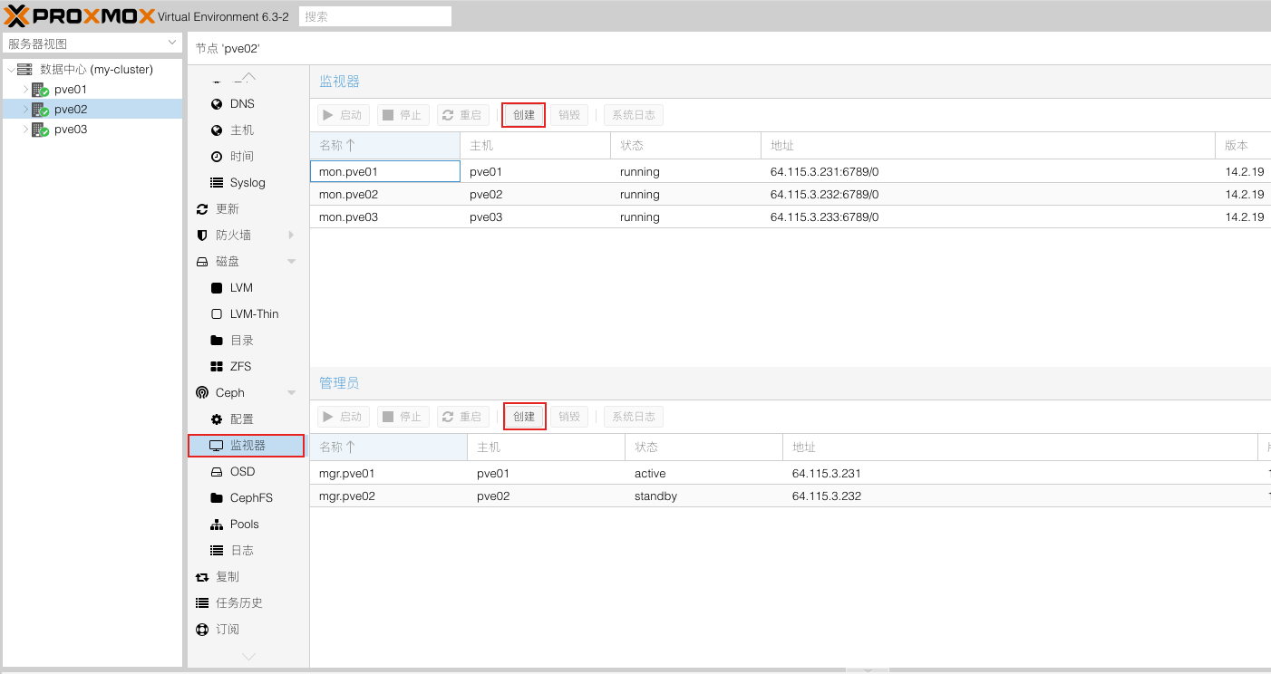Select the LVM icon item
This screenshot has width=1271, height=674.
tap(217, 288)
